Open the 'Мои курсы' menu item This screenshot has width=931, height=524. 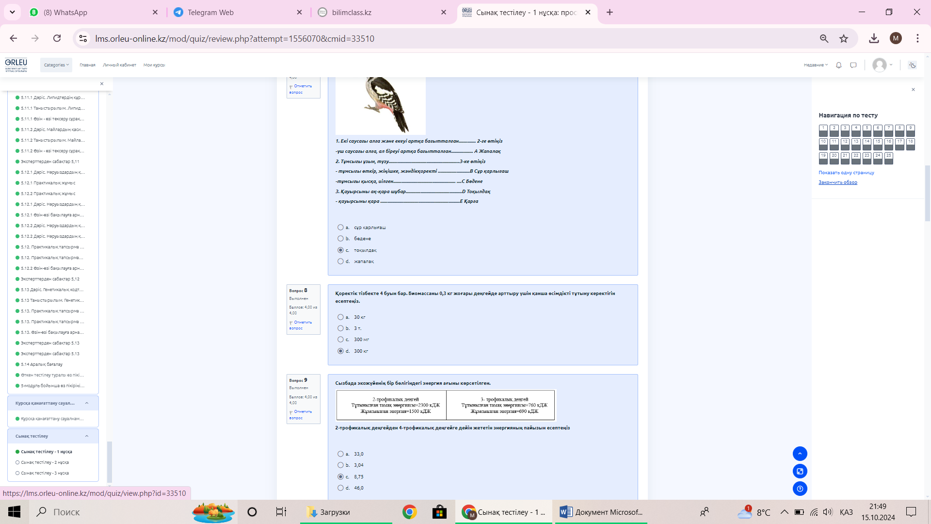click(154, 65)
